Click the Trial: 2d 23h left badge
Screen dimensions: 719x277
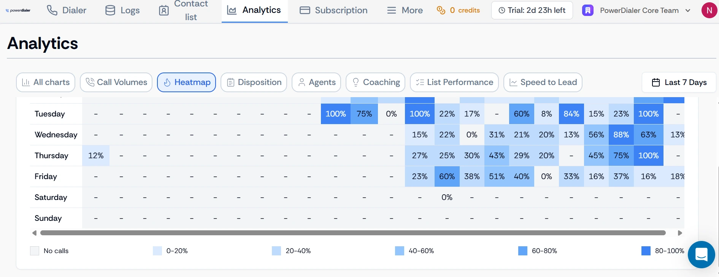pyautogui.click(x=532, y=10)
